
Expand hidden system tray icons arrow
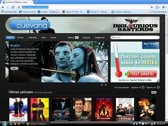[x=131, y=124]
